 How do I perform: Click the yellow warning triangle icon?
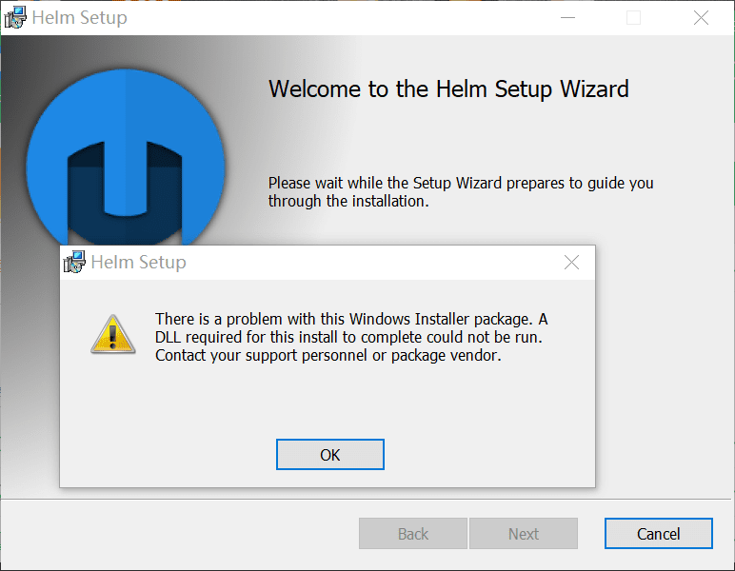[112, 333]
